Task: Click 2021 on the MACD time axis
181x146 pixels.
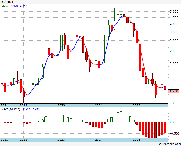Action: (4, 140)
